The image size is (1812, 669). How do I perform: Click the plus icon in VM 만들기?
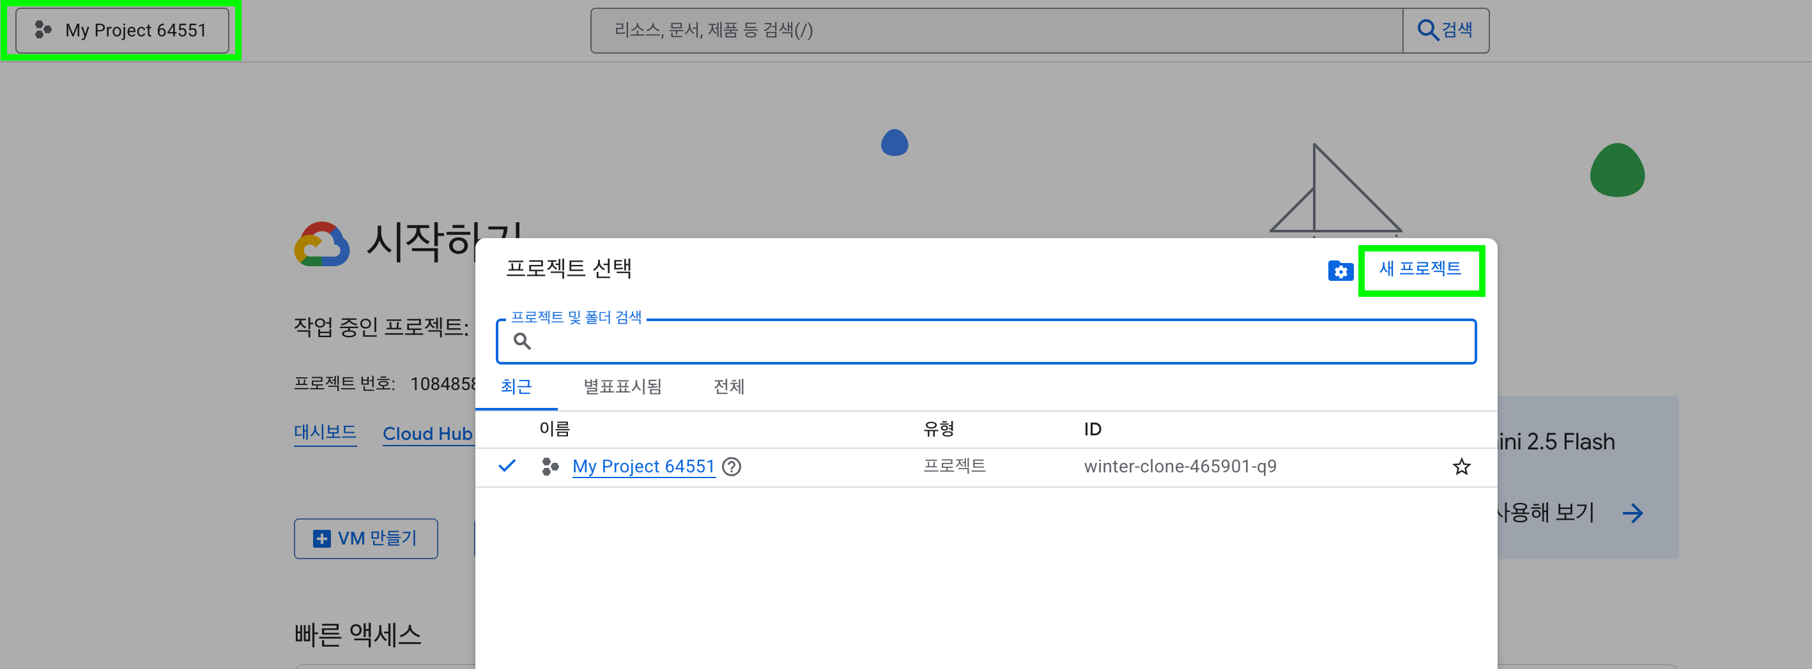[321, 539]
